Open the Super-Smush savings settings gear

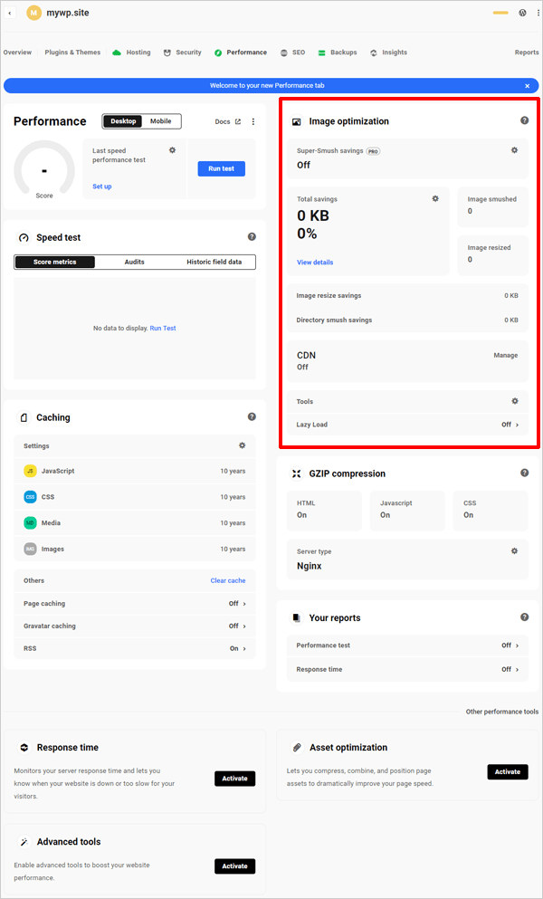(514, 150)
